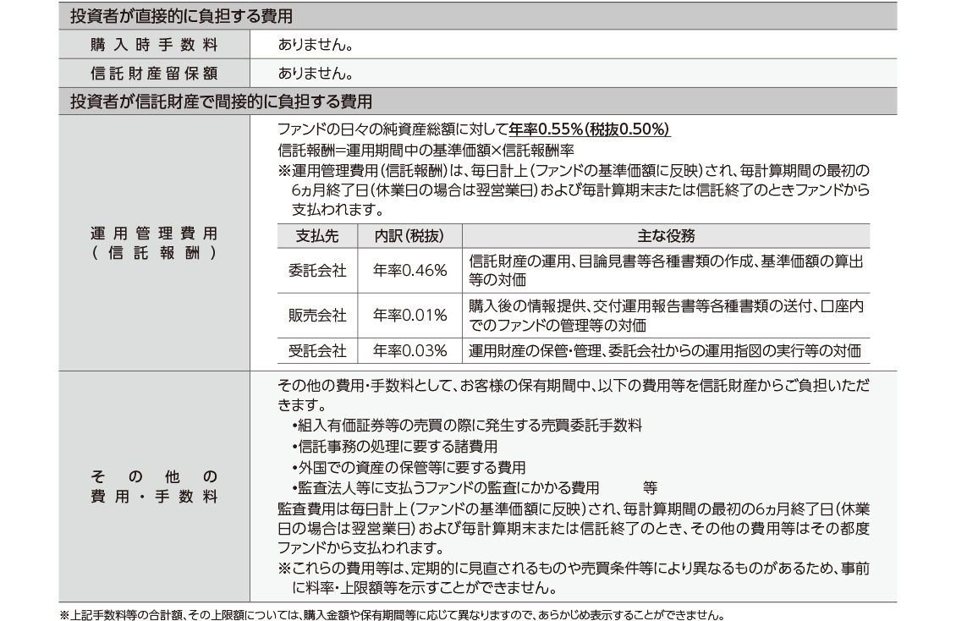Select the 委託会社 cell
This screenshot has height=621, width=956.
point(316,271)
